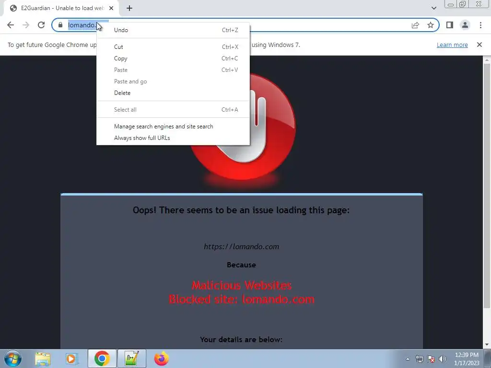Click the 'Oops! There seems to be' heading
The height and width of the screenshot is (368, 491).
pyautogui.click(x=241, y=210)
